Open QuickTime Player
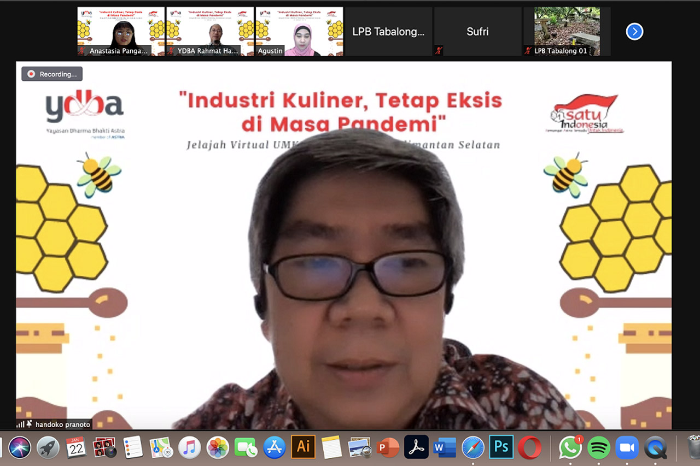This screenshot has width=700, height=466. tap(655, 448)
